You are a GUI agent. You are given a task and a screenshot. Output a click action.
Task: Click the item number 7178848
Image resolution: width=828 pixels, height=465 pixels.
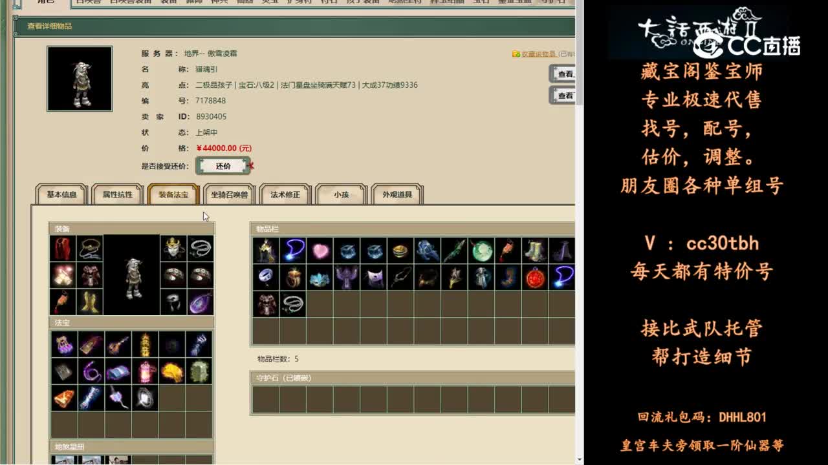pyautogui.click(x=211, y=101)
